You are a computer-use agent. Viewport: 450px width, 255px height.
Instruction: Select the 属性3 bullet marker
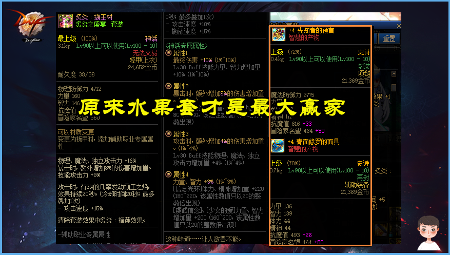pos(168,134)
